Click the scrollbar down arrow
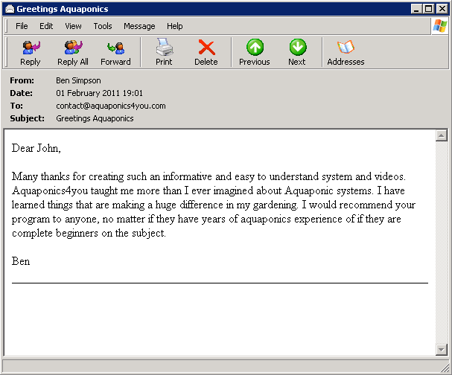 pos(441,349)
